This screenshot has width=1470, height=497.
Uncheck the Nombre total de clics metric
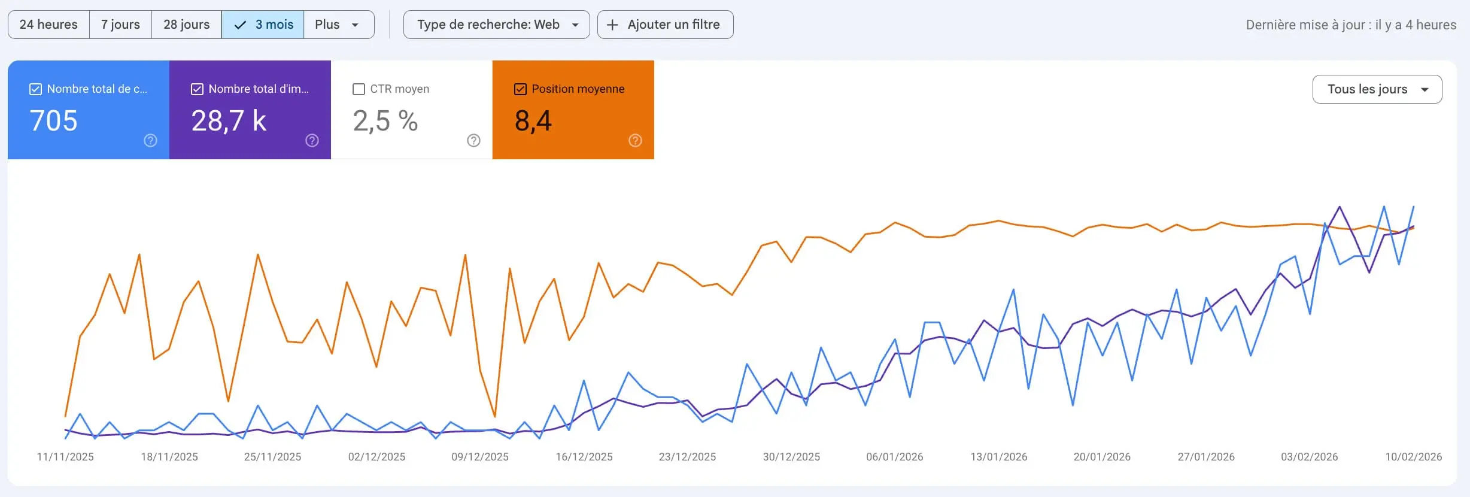click(35, 89)
